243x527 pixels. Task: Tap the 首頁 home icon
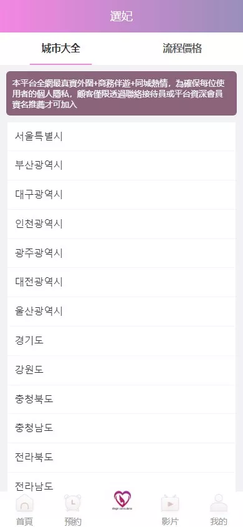(24, 503)
